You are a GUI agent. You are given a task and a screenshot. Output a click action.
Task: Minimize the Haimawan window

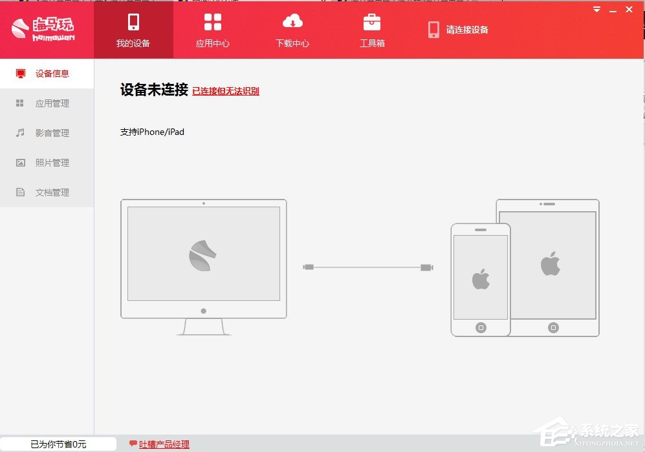coord(612,9)
